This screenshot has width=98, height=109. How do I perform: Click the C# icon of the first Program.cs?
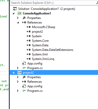tap(24, 68)
